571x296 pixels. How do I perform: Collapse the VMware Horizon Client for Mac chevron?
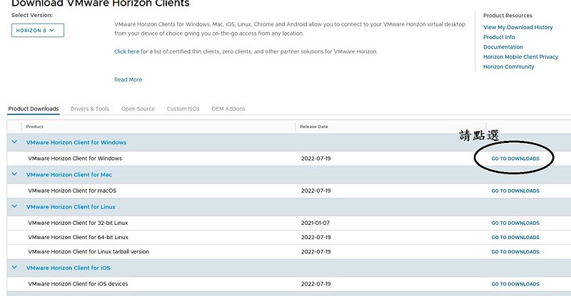pos(14,174)
